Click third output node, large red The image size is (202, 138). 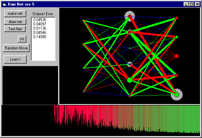pos(177,56)
